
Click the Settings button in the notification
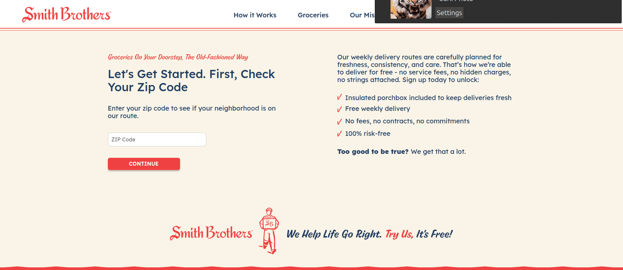click(x=449, y=13)
